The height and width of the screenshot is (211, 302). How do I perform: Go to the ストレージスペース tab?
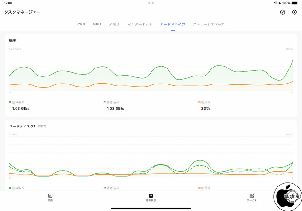pyautogui.click(x=209, y=24)
